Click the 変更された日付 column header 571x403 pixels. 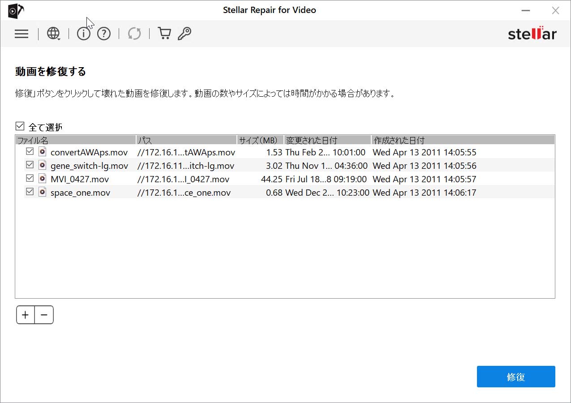pyautogui.click(x=327, y=140)
